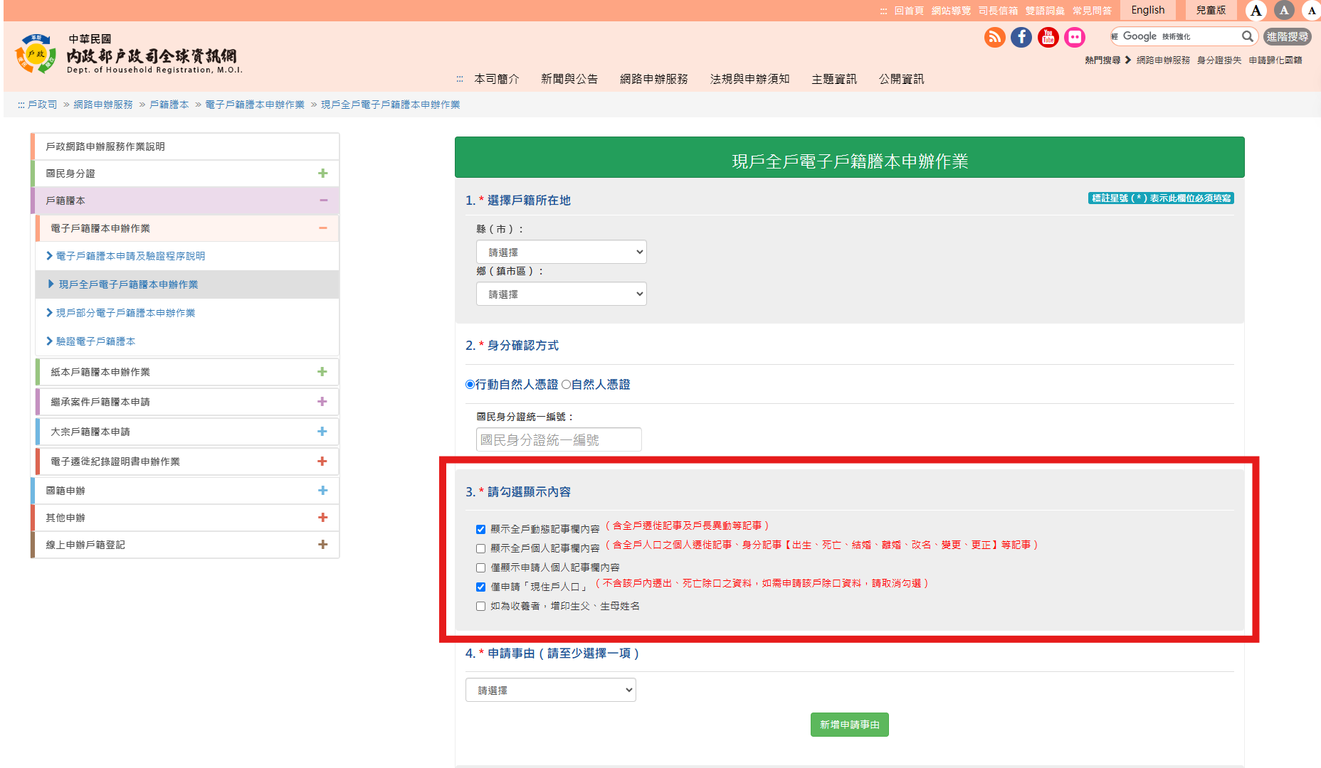Click the 國民身分證統一編號 input field
1321x768 pixels.
click(x=559, y=439)
